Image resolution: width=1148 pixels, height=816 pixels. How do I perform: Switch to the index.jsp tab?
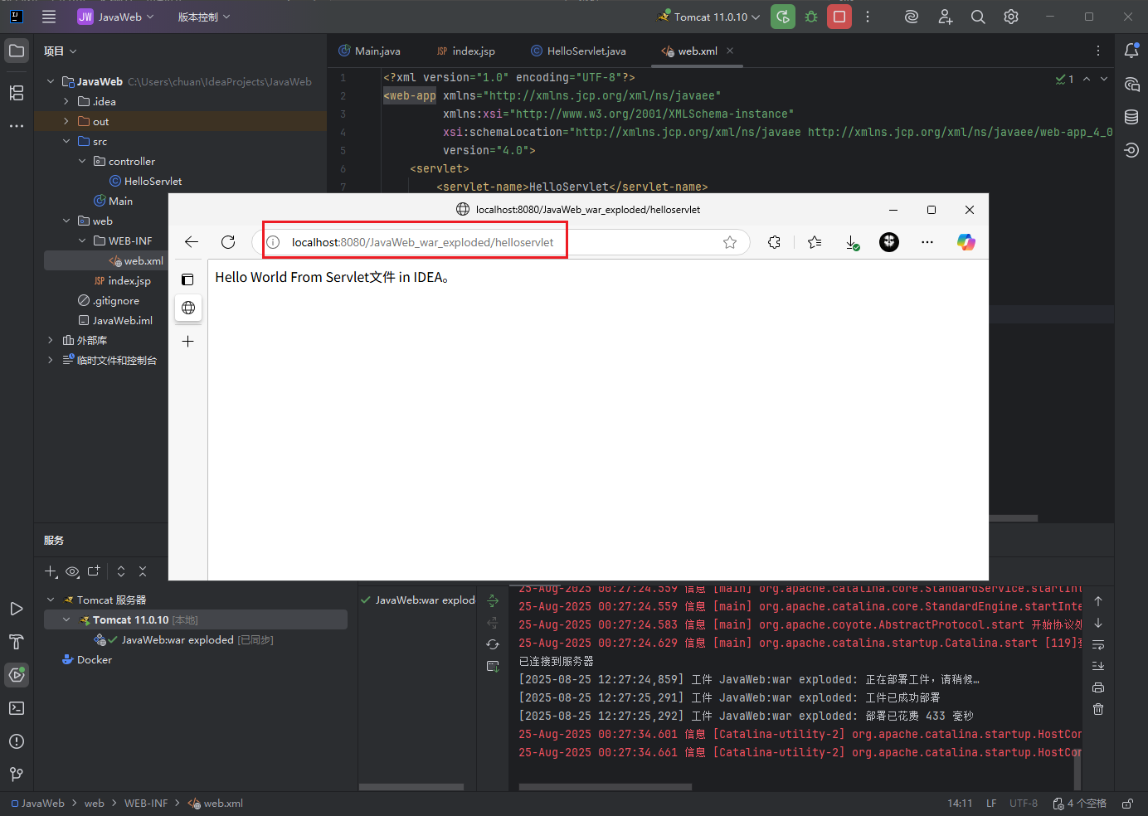tap(465, 51)
